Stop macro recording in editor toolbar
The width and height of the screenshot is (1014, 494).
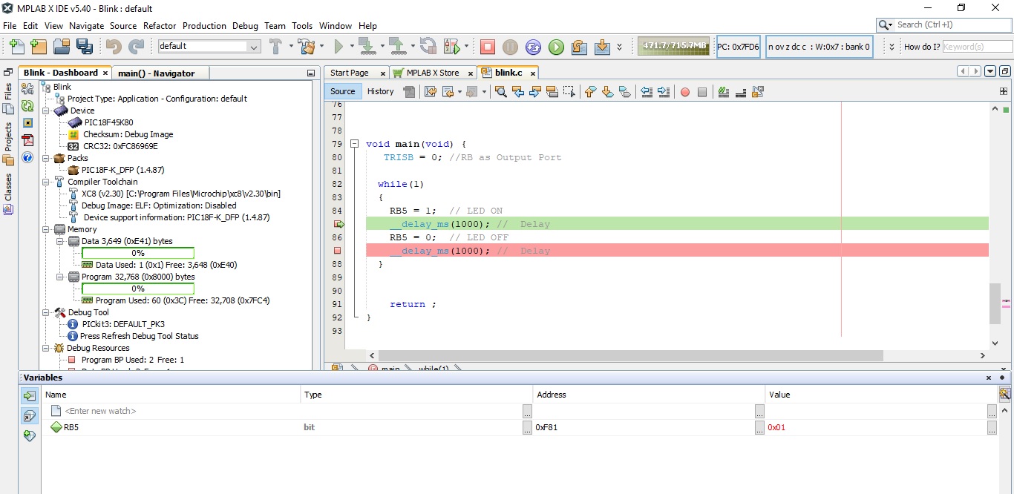[702, 92]
